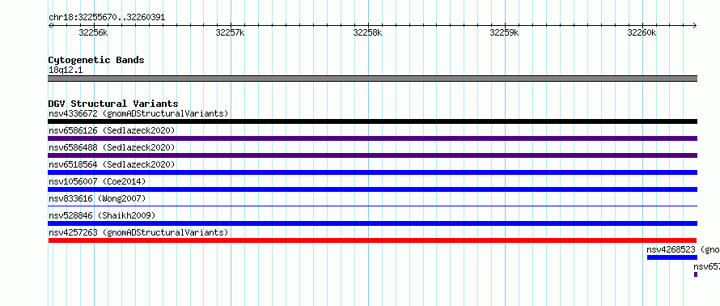Viewport: 720px width, 306px height.
Task: Click the 32256k ruler tick label
Action: click(93, 32)
